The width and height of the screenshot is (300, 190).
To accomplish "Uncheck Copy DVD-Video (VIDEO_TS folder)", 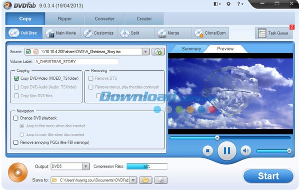I will tap(16, 78).
